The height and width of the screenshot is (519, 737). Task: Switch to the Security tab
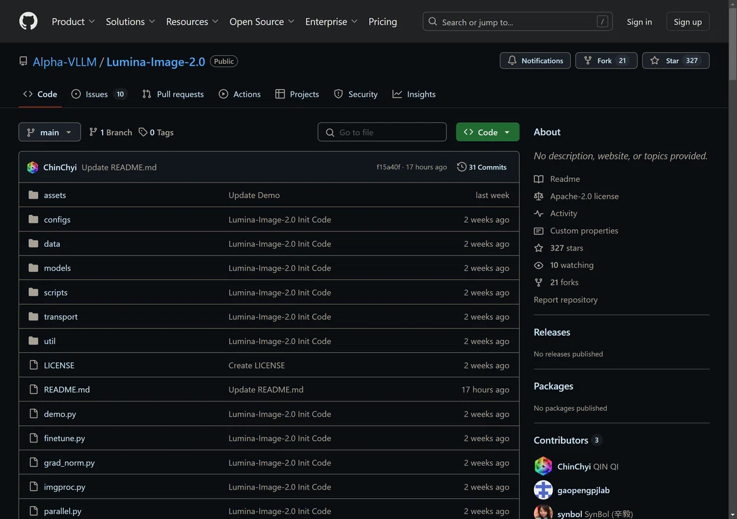pos(356,94)
